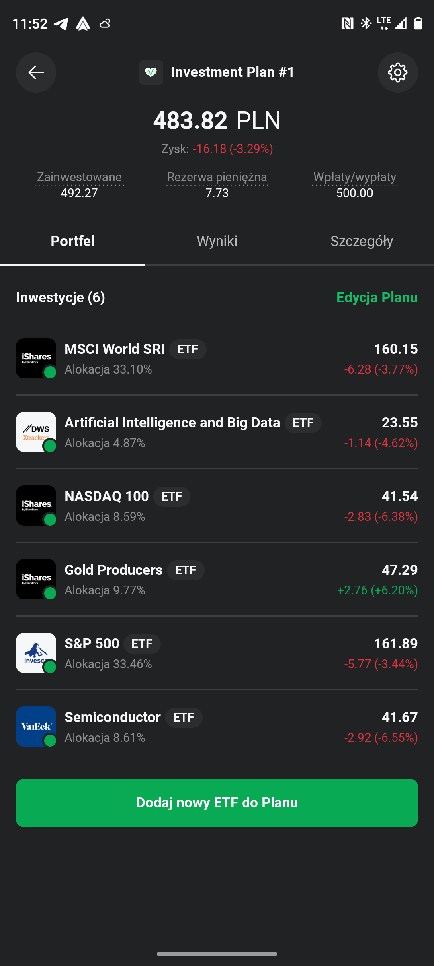This screenshot has width=434, height=966.
Task: Tap the Rezerwa pieniężna label
Action: (217, 177)
